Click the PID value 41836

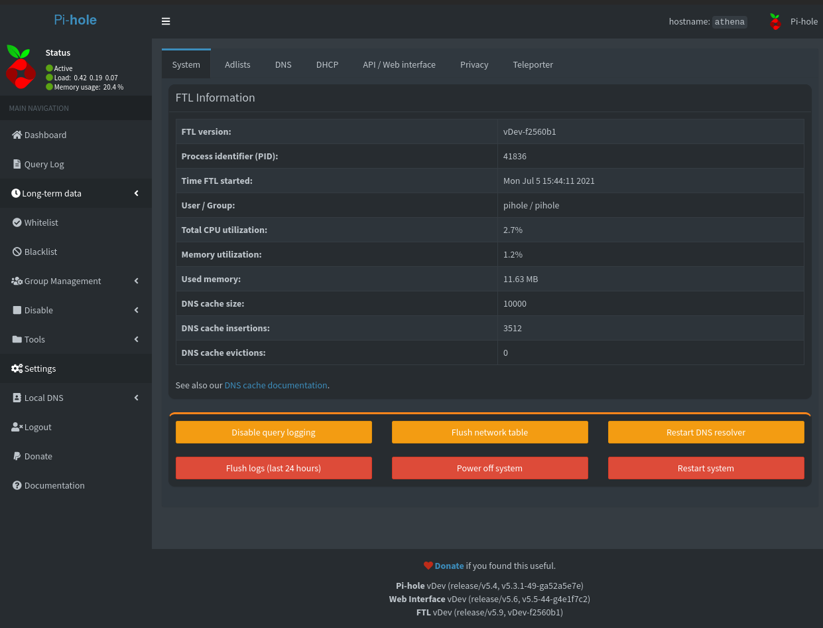(515, 156)
